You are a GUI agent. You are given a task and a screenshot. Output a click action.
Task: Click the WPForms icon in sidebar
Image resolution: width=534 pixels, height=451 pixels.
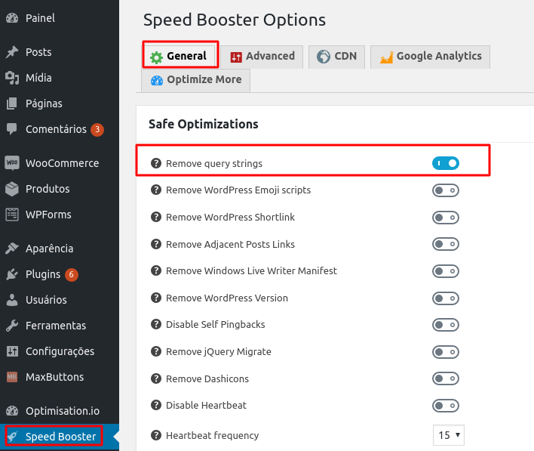(12, 215)
